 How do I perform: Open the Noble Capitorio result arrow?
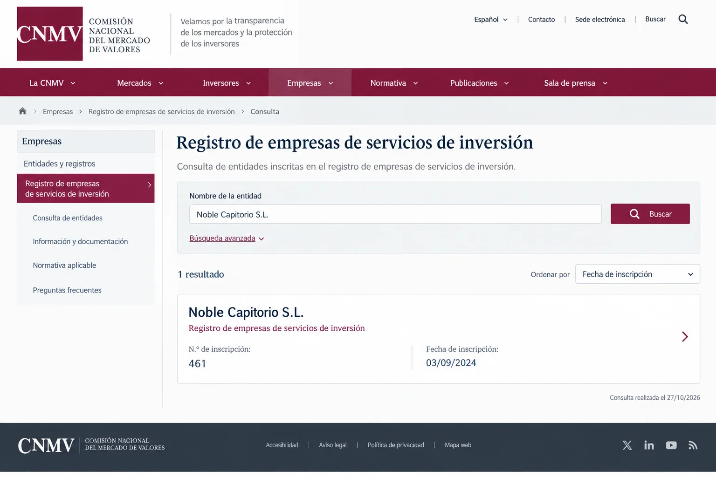(685, 337)
